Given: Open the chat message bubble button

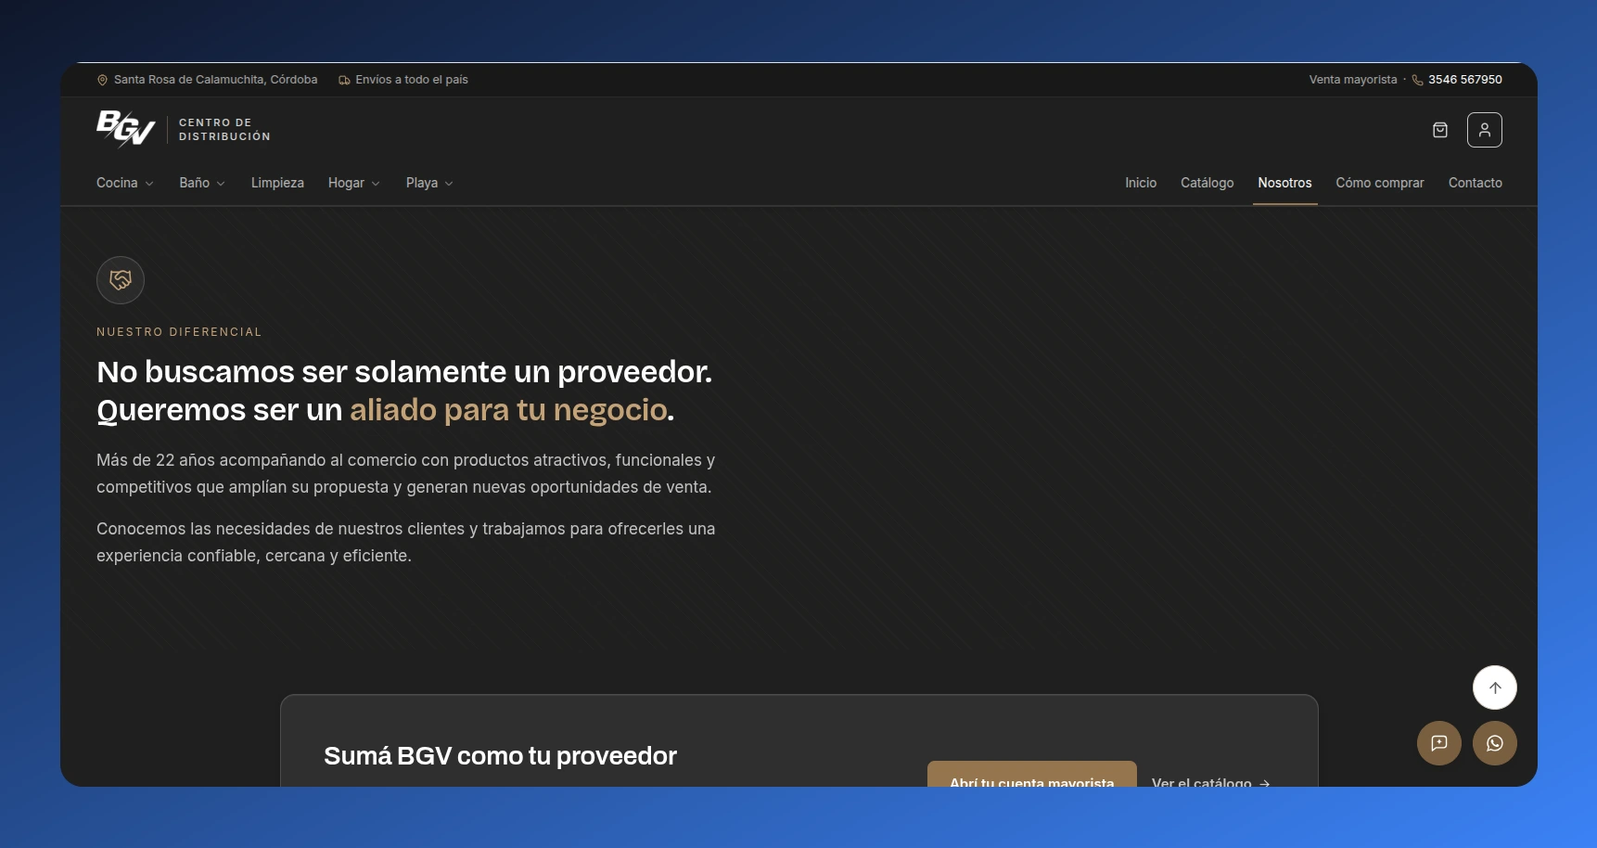Looking at the screenshot, I should click(x=1439, y=743).
